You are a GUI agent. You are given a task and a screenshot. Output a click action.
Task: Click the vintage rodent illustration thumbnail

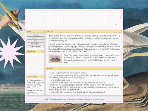click(x=55, y=59)
